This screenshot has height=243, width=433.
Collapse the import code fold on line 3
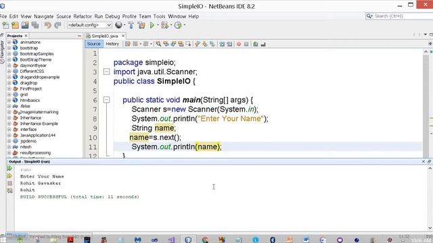tap(106, 72)
